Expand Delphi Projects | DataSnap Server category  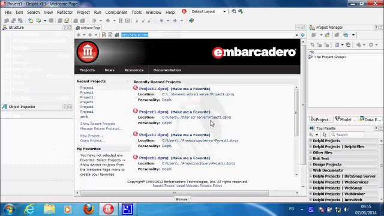click(x=311, y=176)
